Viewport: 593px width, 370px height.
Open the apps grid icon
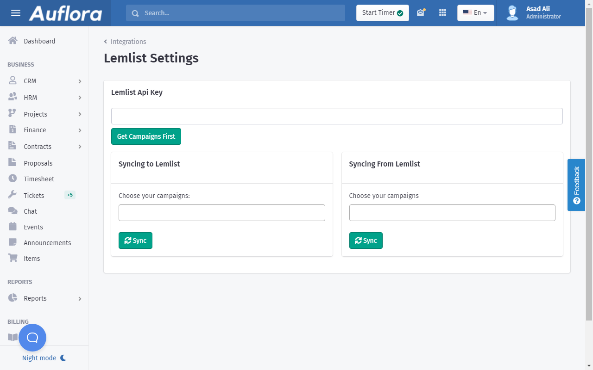click(x=442, y=13)
